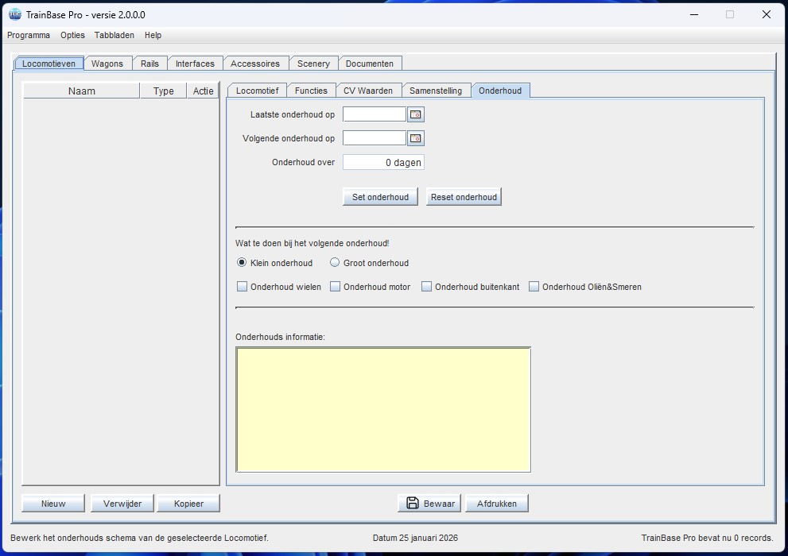Select the Klein onderhoud radio button
The height and width of the screenshot is (556, 788).
point(243,263)
